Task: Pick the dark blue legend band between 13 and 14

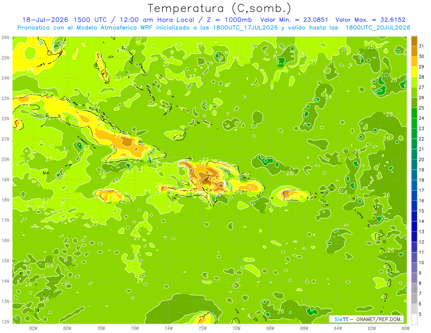Action: point(414,226)
